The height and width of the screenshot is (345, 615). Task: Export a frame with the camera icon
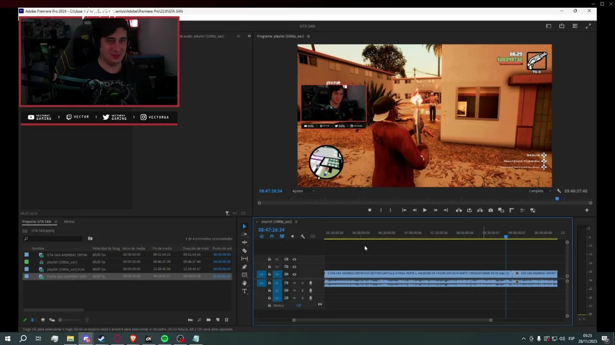coord(491,210)
